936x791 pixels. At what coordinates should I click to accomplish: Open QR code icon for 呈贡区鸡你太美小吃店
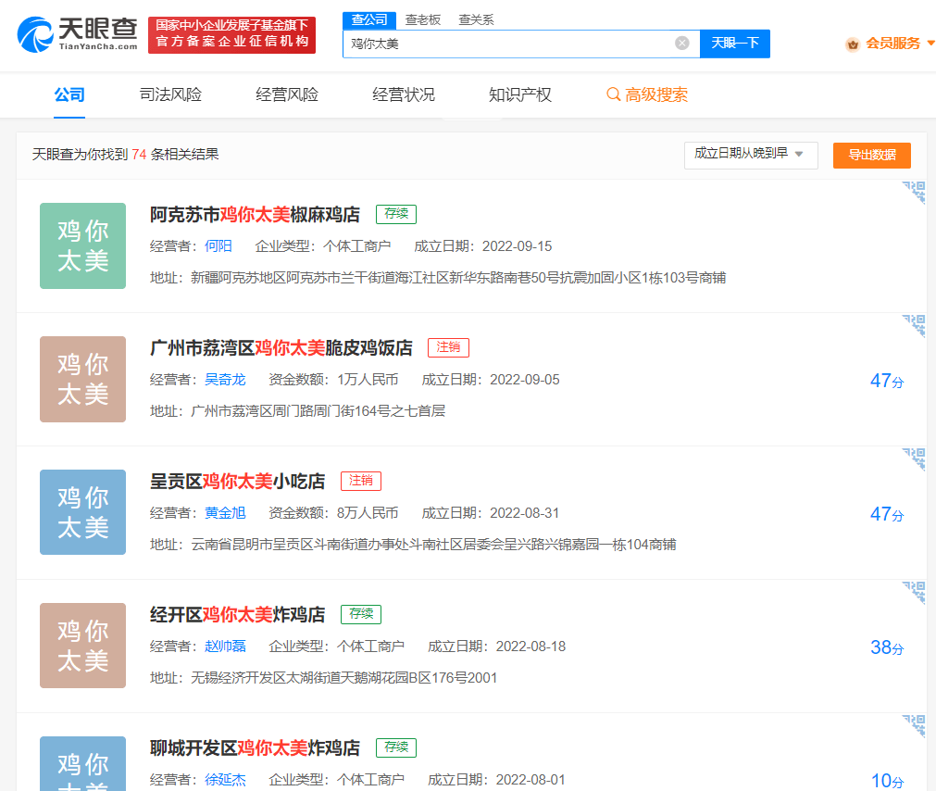click(914, 459)
